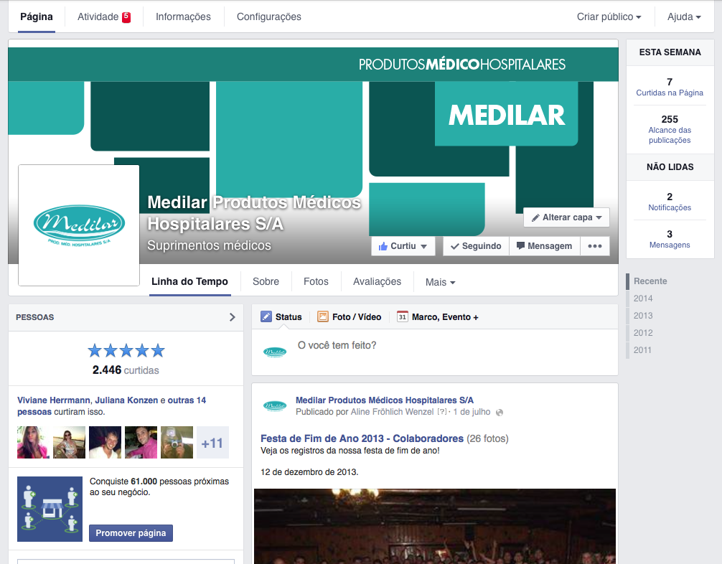Click the promote page illustration icon

click(x=50, y=509)
